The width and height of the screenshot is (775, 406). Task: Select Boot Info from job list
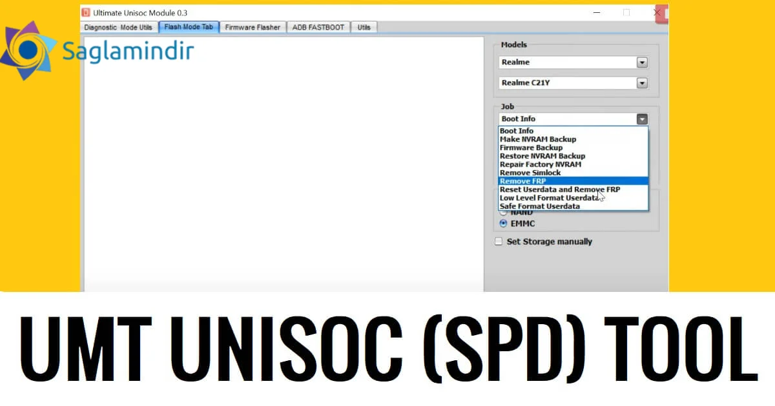(x=573, y=131)
